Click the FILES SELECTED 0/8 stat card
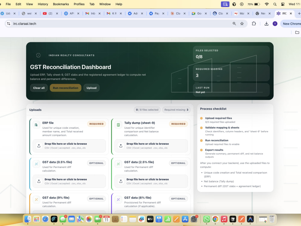 [231, 54]
